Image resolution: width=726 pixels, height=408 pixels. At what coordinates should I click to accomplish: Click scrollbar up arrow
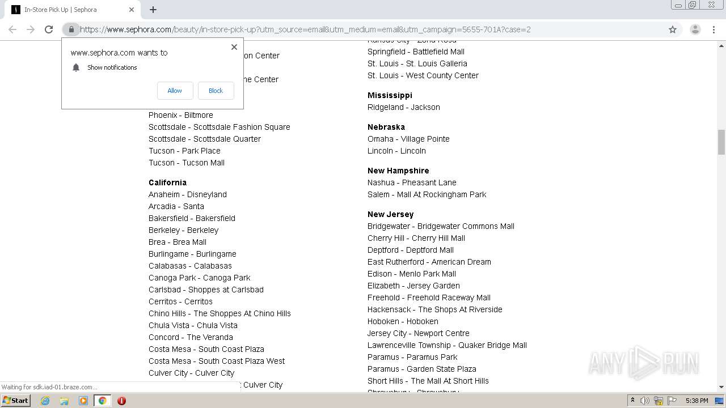[x=721, y=45]
